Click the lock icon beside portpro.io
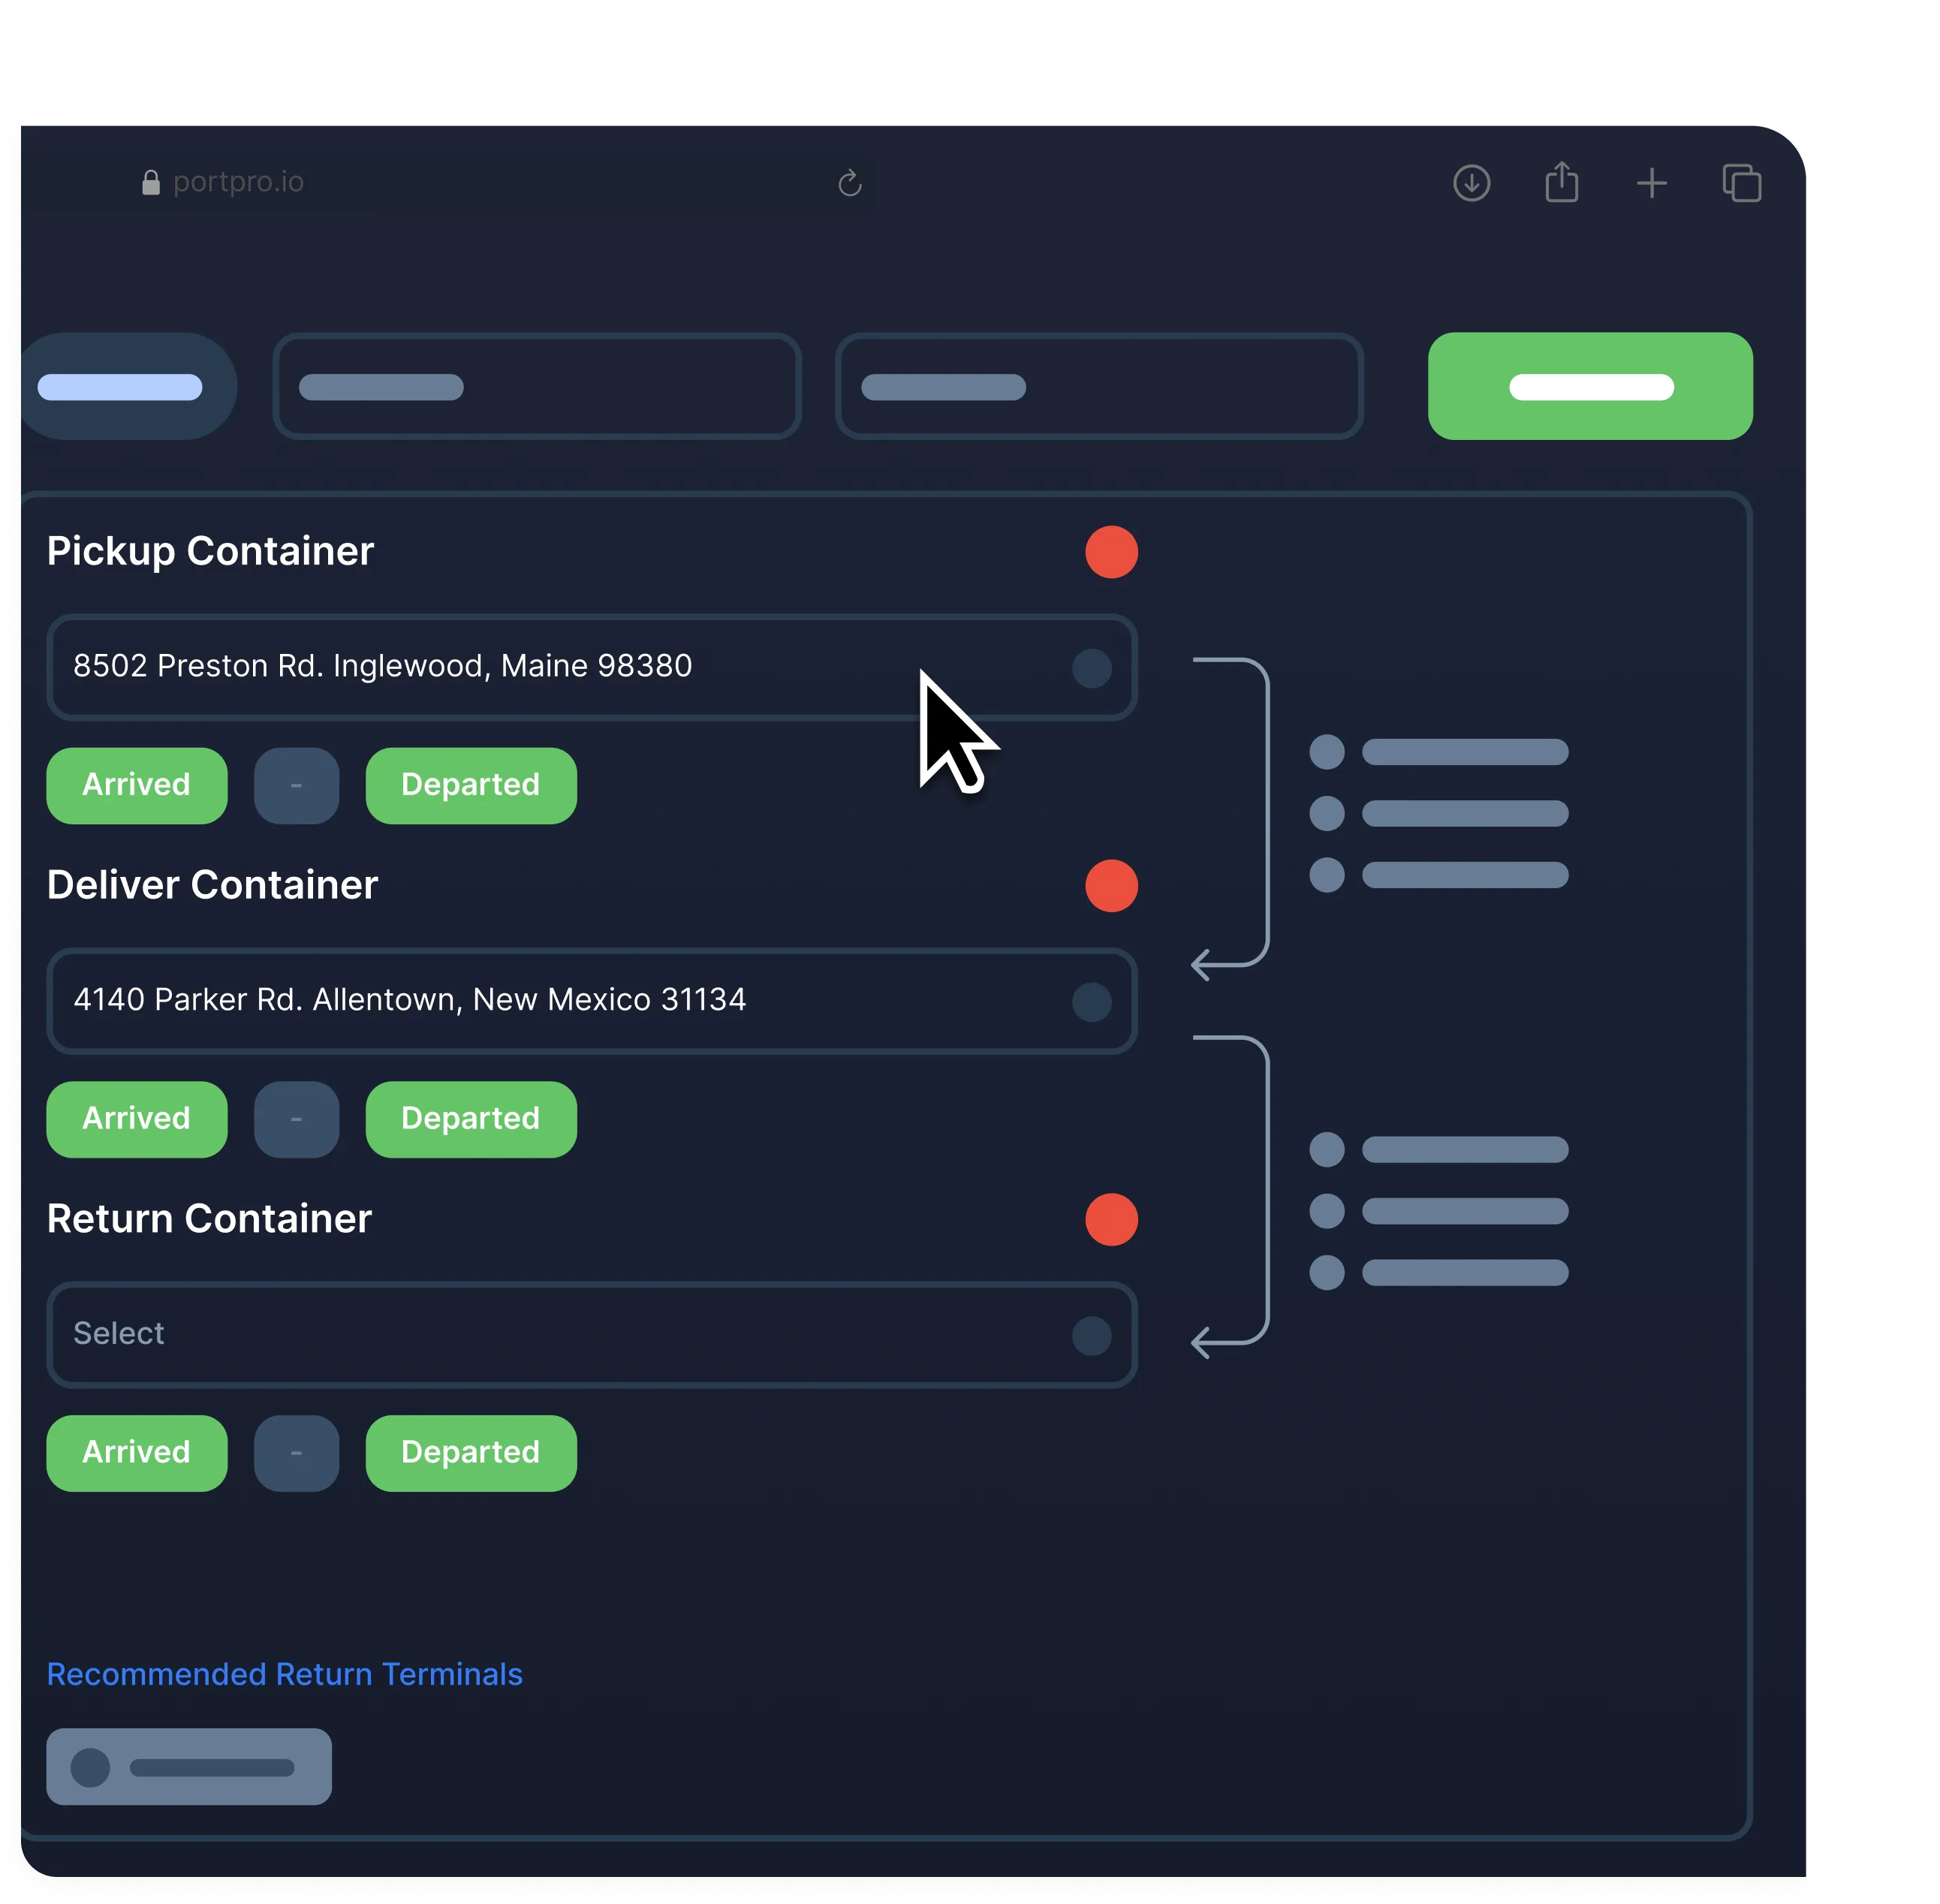The image size is (1940, 1904). pos(151,183)
